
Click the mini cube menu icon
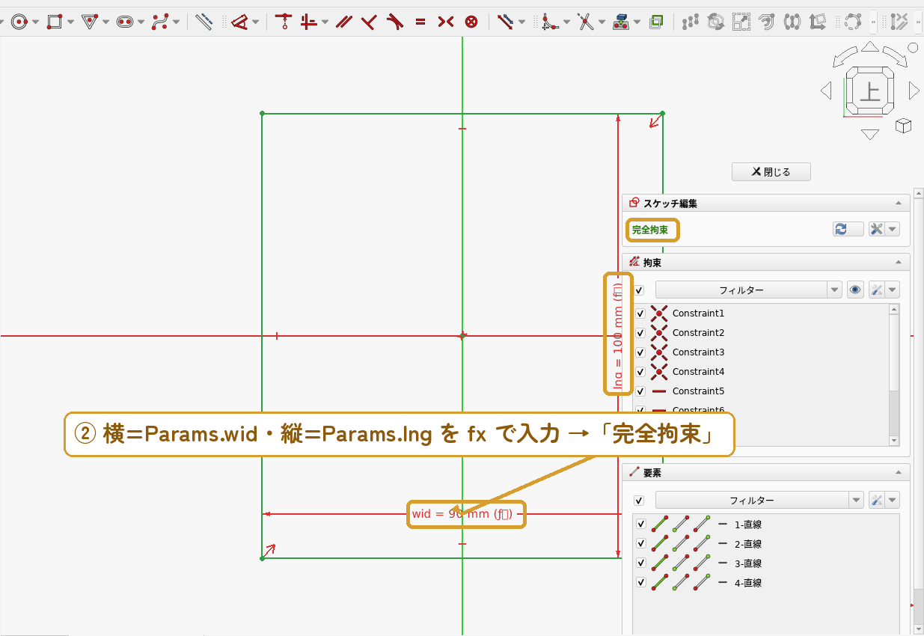click(903, 126)
